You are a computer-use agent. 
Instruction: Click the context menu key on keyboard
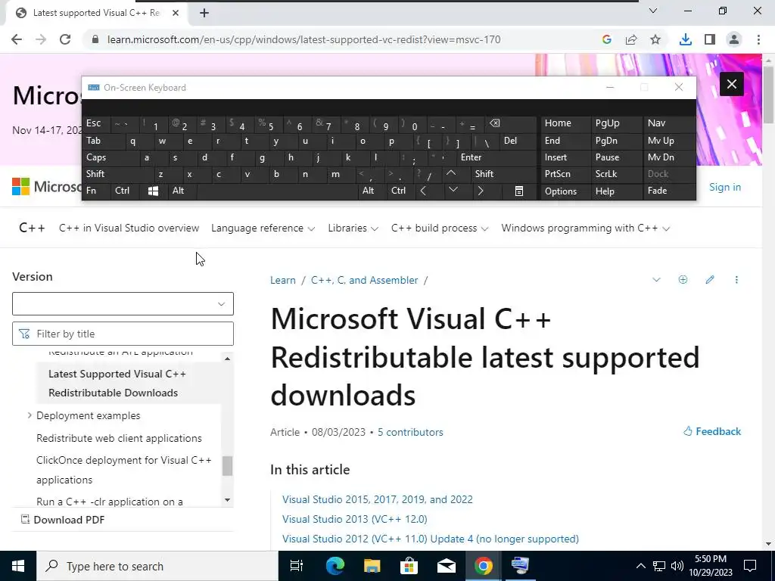pyautogui.click(x=519, y=191)
